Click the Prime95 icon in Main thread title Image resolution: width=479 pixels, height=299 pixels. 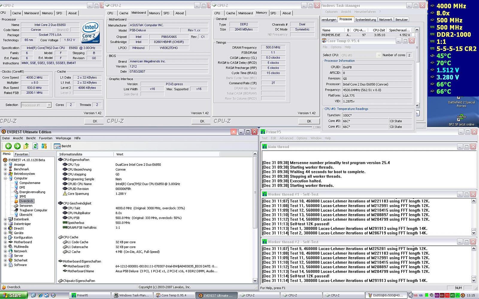[x=264, y=147]
